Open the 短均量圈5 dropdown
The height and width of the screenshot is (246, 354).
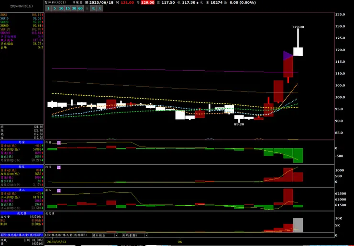coord(135,235)
